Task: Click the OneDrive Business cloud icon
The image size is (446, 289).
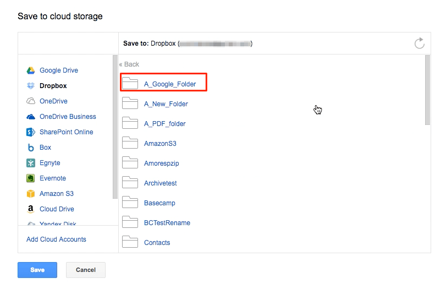Action: [x=31, y=117]
